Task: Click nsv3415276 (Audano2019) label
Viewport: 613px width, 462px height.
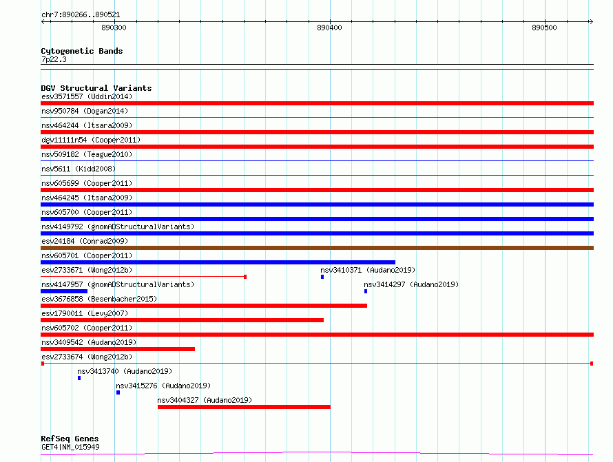Action: 163,386
